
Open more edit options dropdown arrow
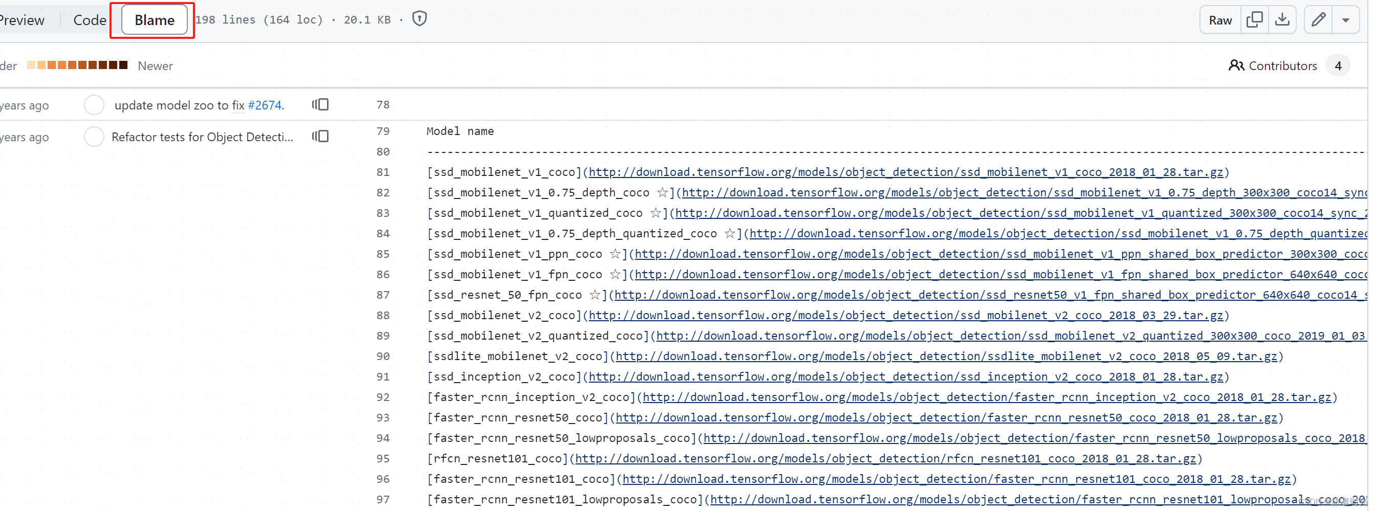click(x=1345, y=20)
